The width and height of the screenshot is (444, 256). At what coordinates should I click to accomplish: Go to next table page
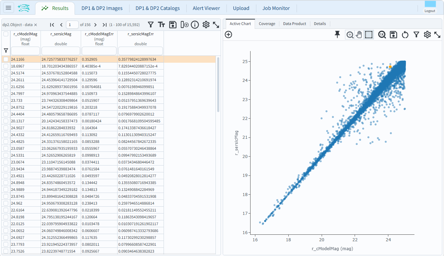pyautogui.click(x=95, y=25)
